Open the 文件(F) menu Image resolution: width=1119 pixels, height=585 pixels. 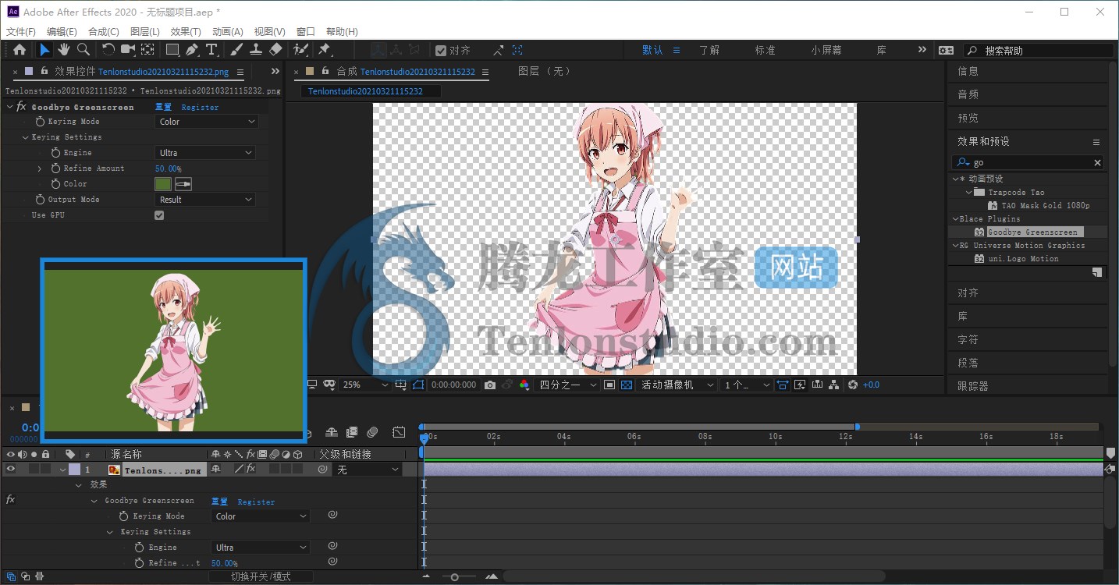(21, 32)
